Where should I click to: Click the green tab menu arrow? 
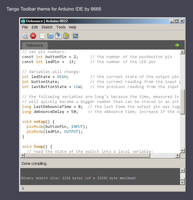pos(177,45)
